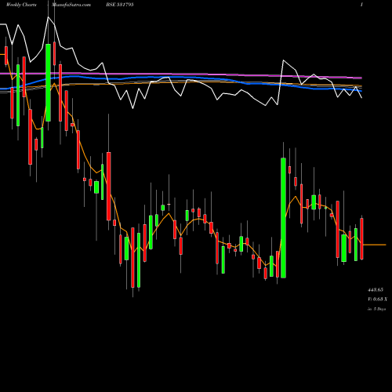The width and height of the screenshot is (392, 392).
Task: Click the last red candle at the right end
Action: coord(361,238)
